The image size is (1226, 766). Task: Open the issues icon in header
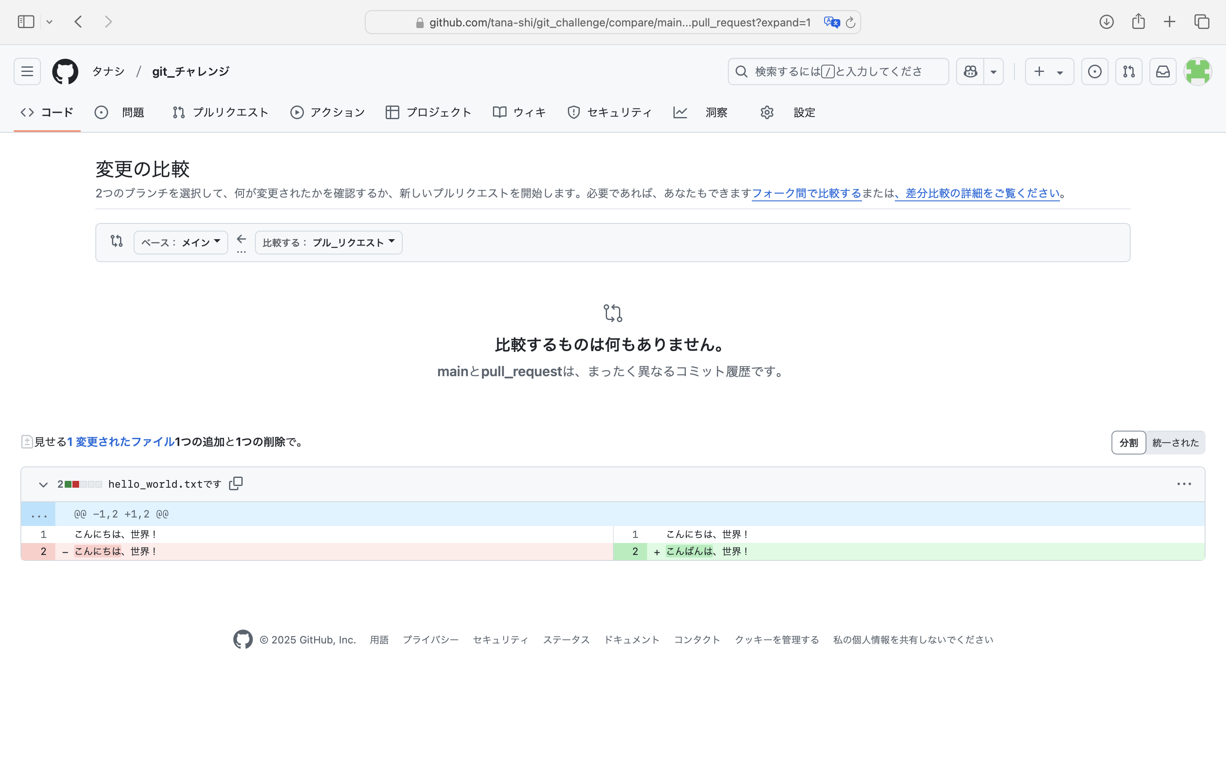point(1095,71)
